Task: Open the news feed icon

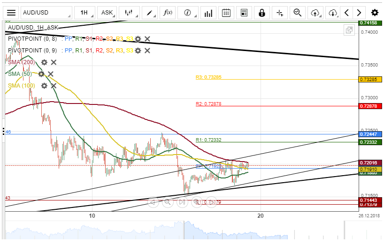Action: pos(244,13)
